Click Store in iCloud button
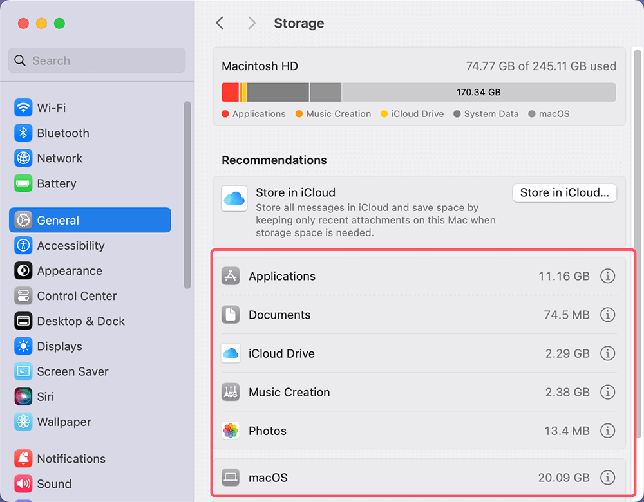Viewport: 644px width, 502px height. pos(564,192)
